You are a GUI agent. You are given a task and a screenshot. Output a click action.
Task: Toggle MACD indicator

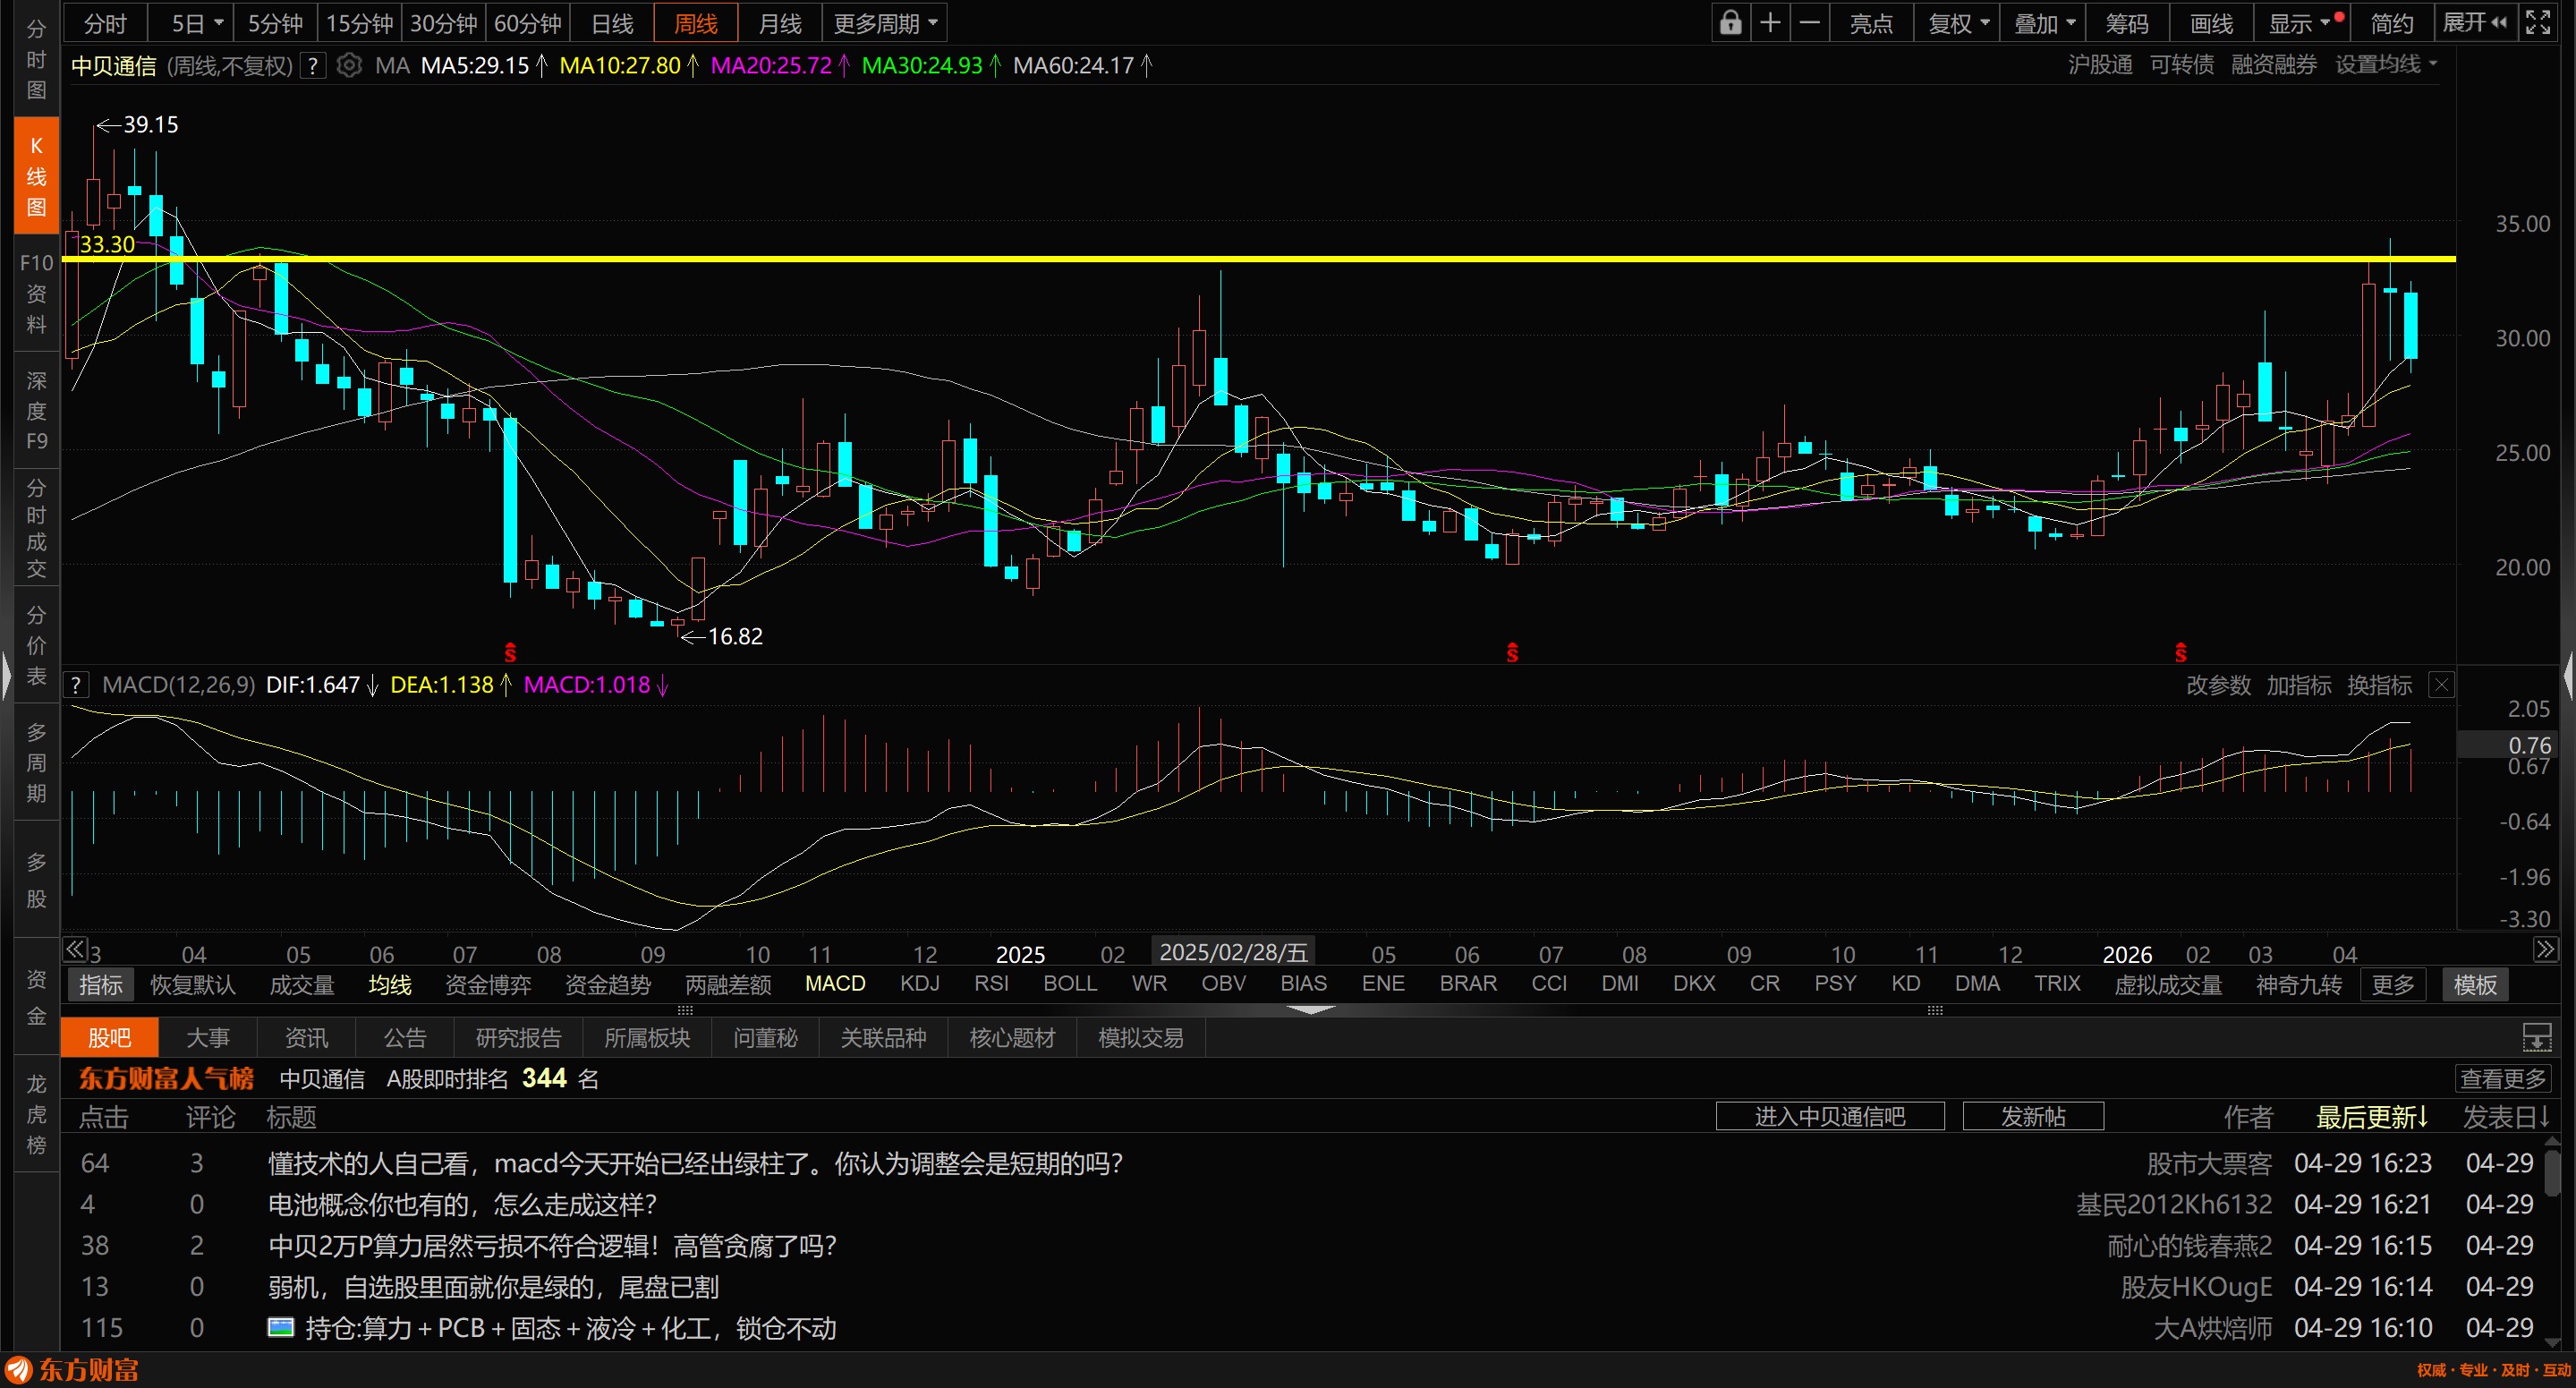835,984
